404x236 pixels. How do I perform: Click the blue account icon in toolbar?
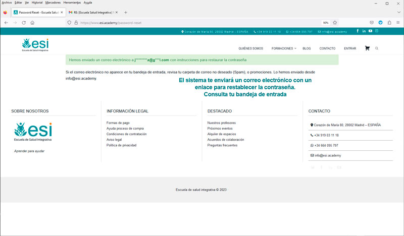point(380,23)
